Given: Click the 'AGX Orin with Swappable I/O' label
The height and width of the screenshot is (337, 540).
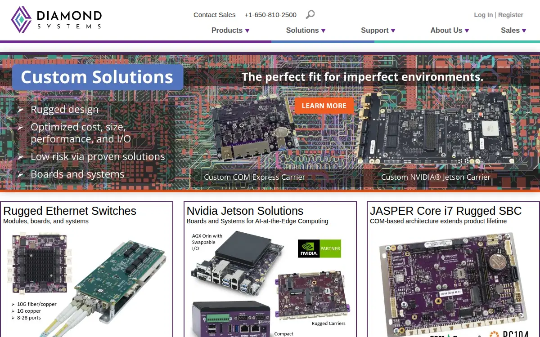Looking at the screenshot, I should point(207,242).
